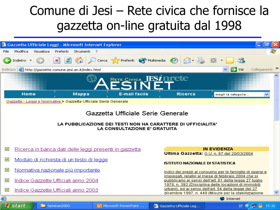Click the page icon in address bar
280x210 pixels.
pos(21,69)
